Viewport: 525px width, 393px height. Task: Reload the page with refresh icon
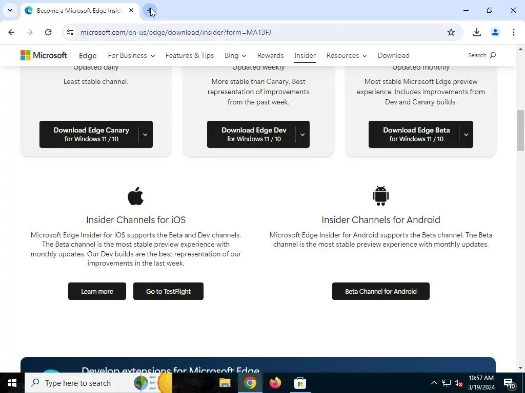(x=48, y=32)
